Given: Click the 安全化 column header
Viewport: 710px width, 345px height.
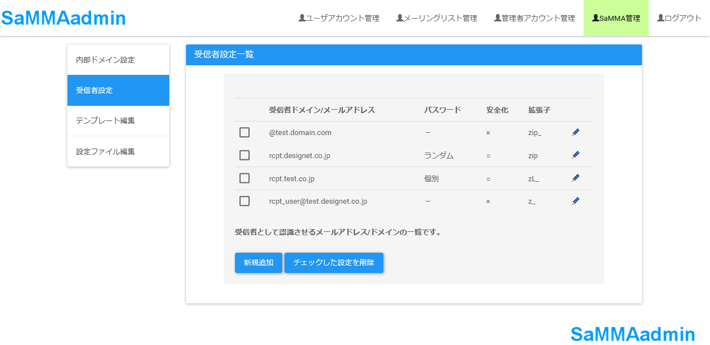Looking at the screenshot, I should (x=497, y=110).
